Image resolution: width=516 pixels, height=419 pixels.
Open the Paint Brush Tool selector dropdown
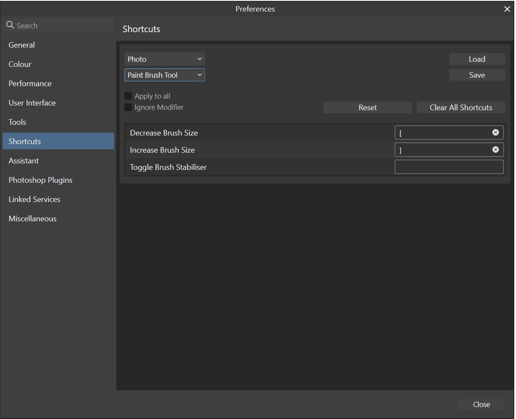pos(164,75)
